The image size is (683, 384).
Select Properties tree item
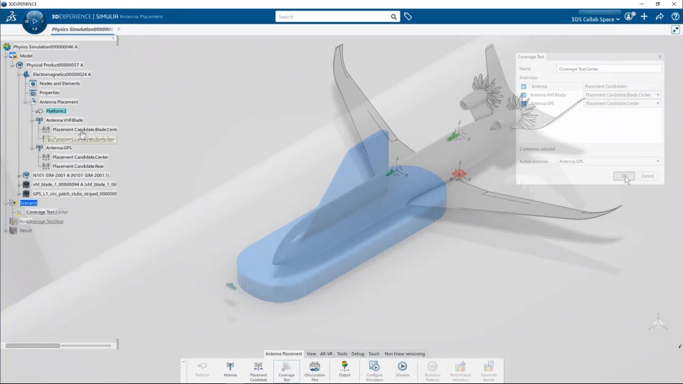coord(49,92)
